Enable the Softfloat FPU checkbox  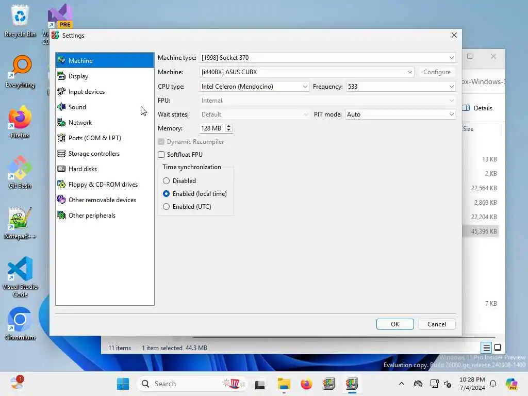161,155
